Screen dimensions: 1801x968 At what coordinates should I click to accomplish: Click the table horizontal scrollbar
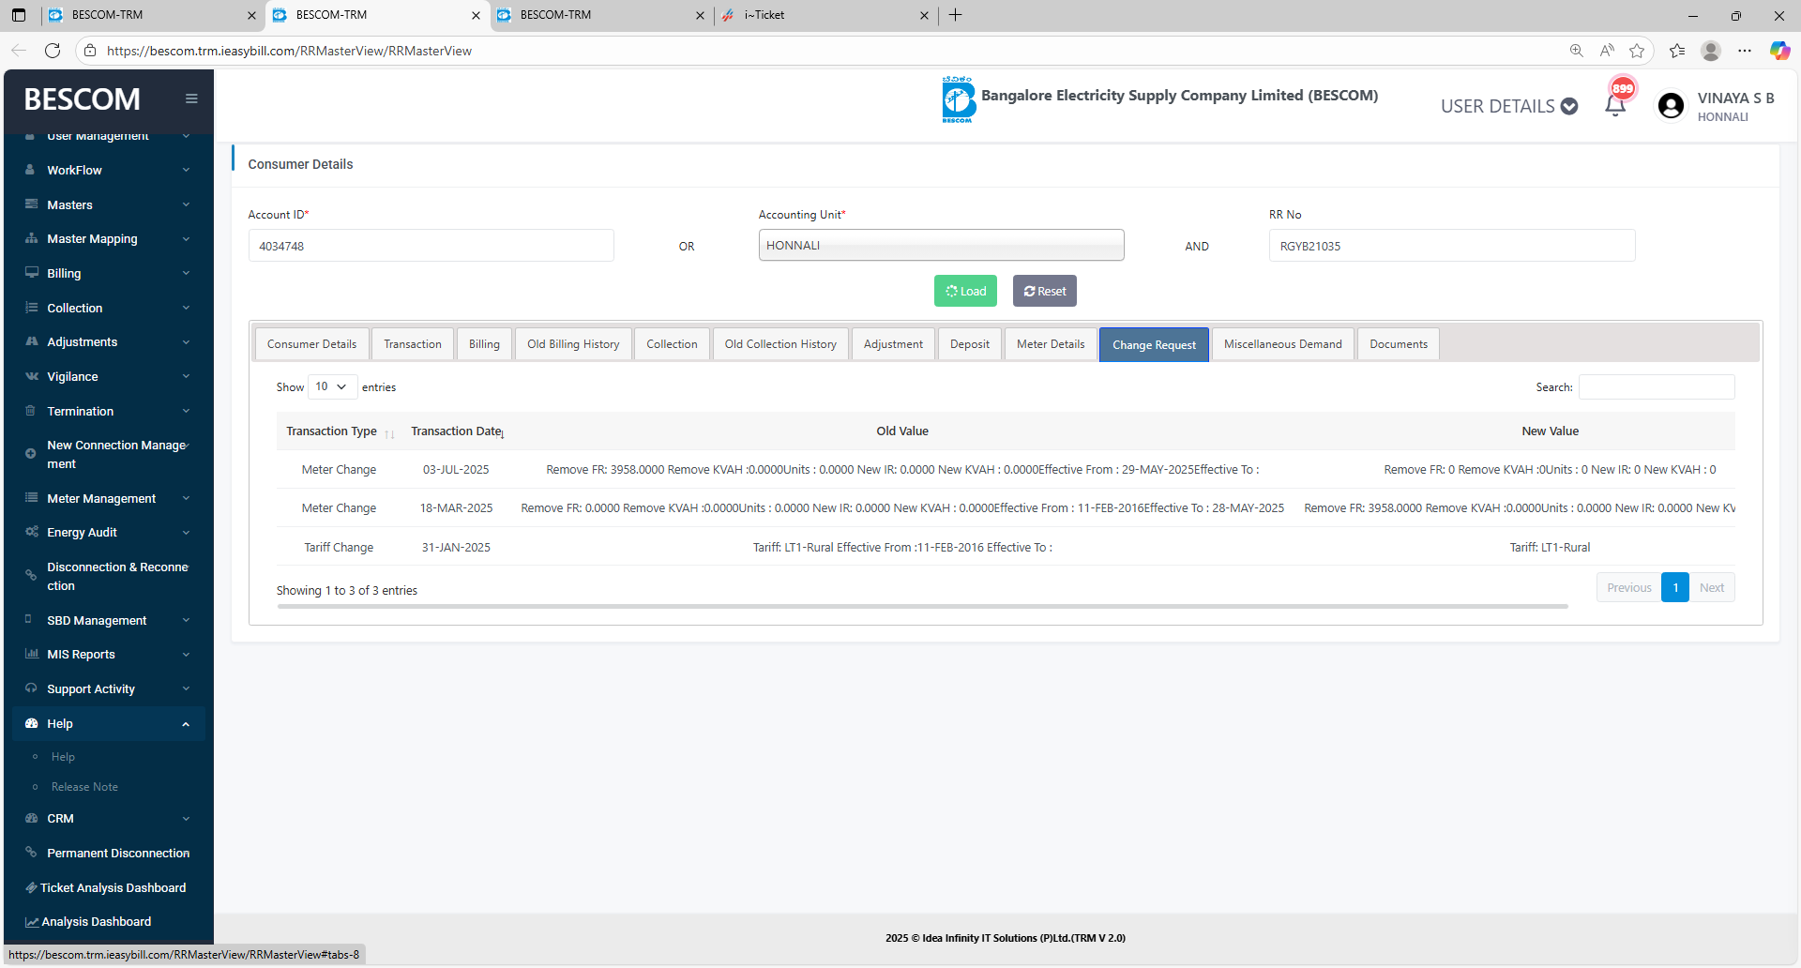pos(922,607)
